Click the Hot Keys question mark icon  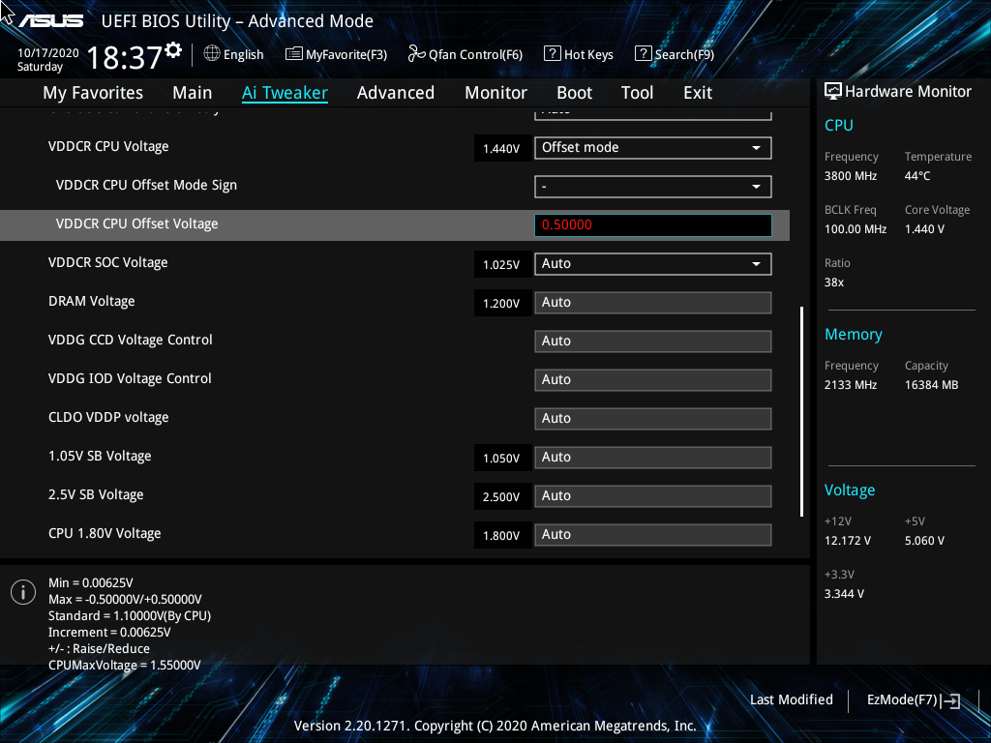tap(552, 54)
